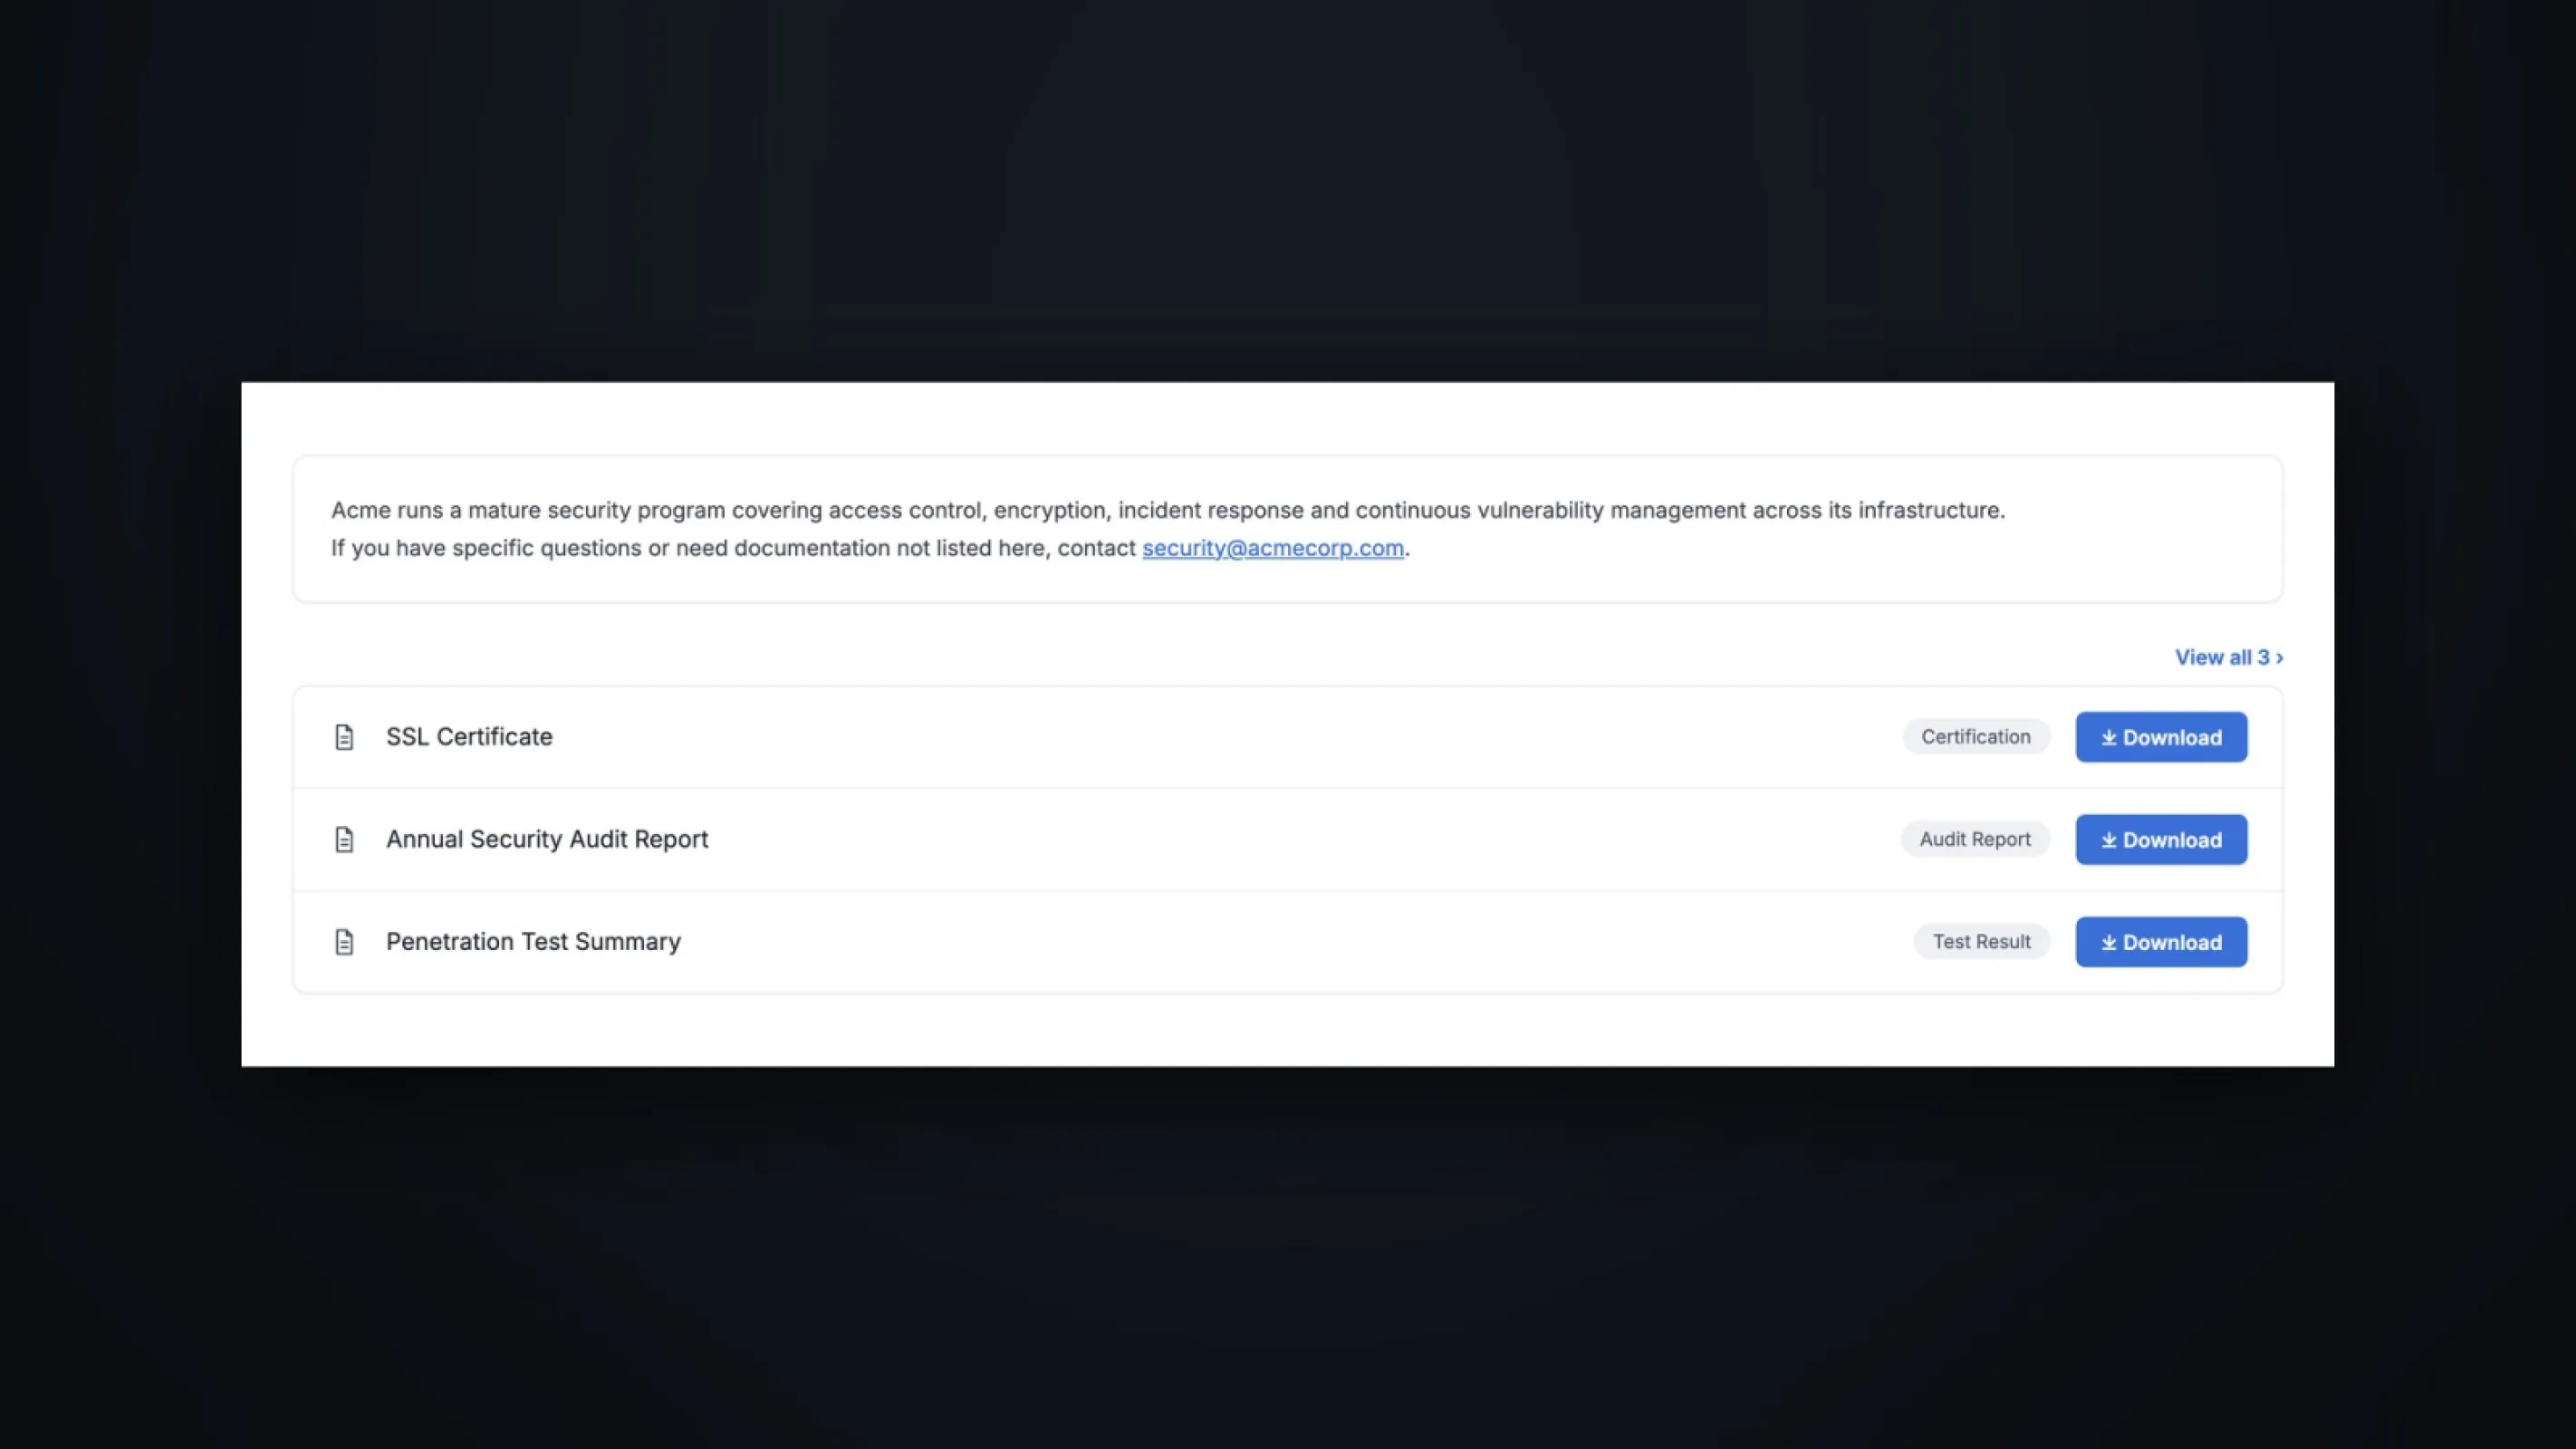Download the Annual Security Audit Report

tap(2161, 839)
